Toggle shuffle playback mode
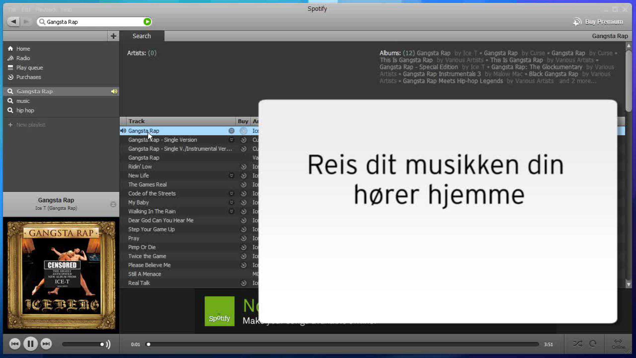 (577, 344)
